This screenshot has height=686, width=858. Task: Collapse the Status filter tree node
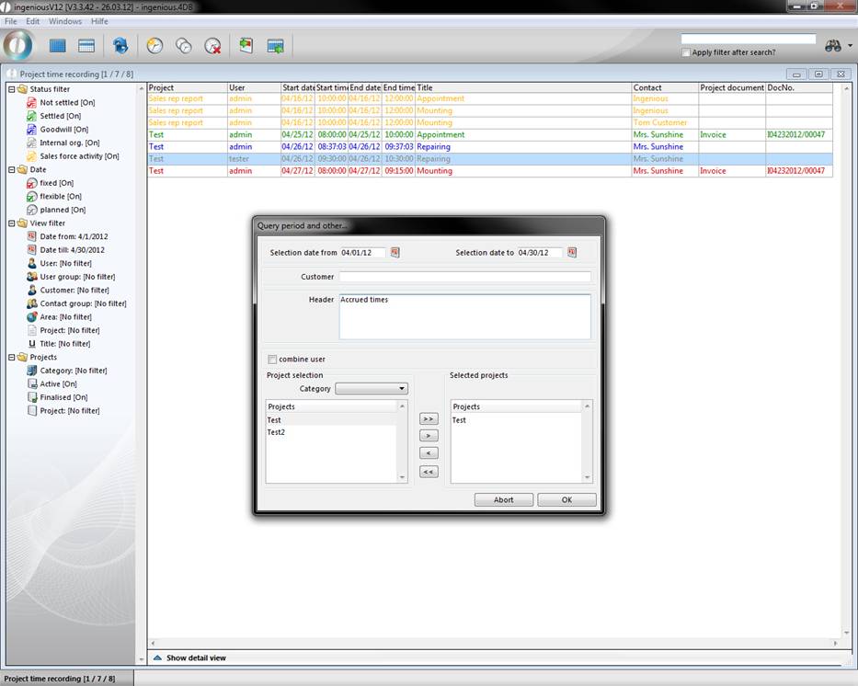pos(11,89)
